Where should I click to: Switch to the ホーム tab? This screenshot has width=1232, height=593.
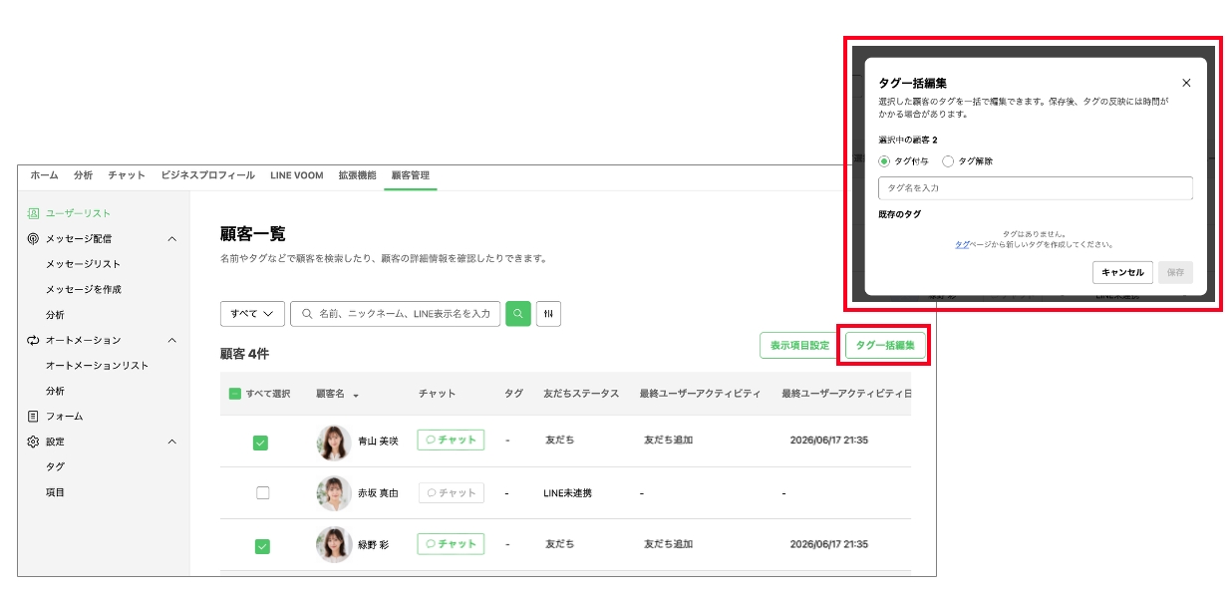pos(44,175)
